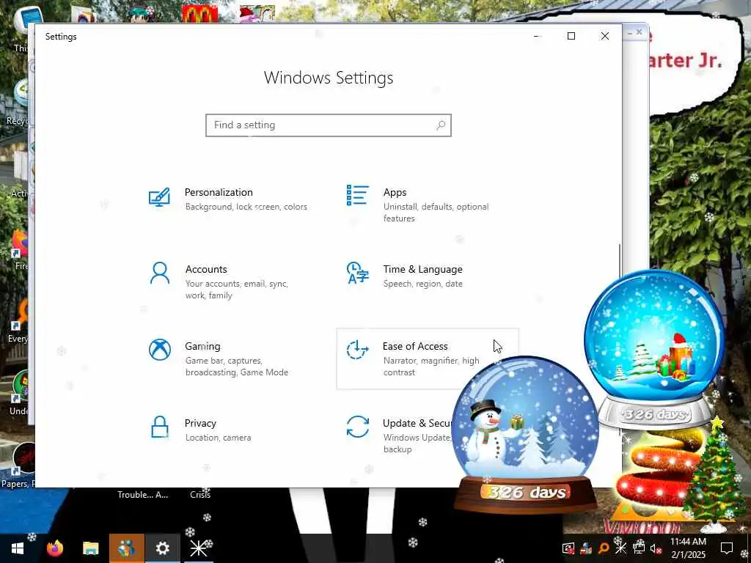Open the Personalization settings icon

tap(159, 197)
